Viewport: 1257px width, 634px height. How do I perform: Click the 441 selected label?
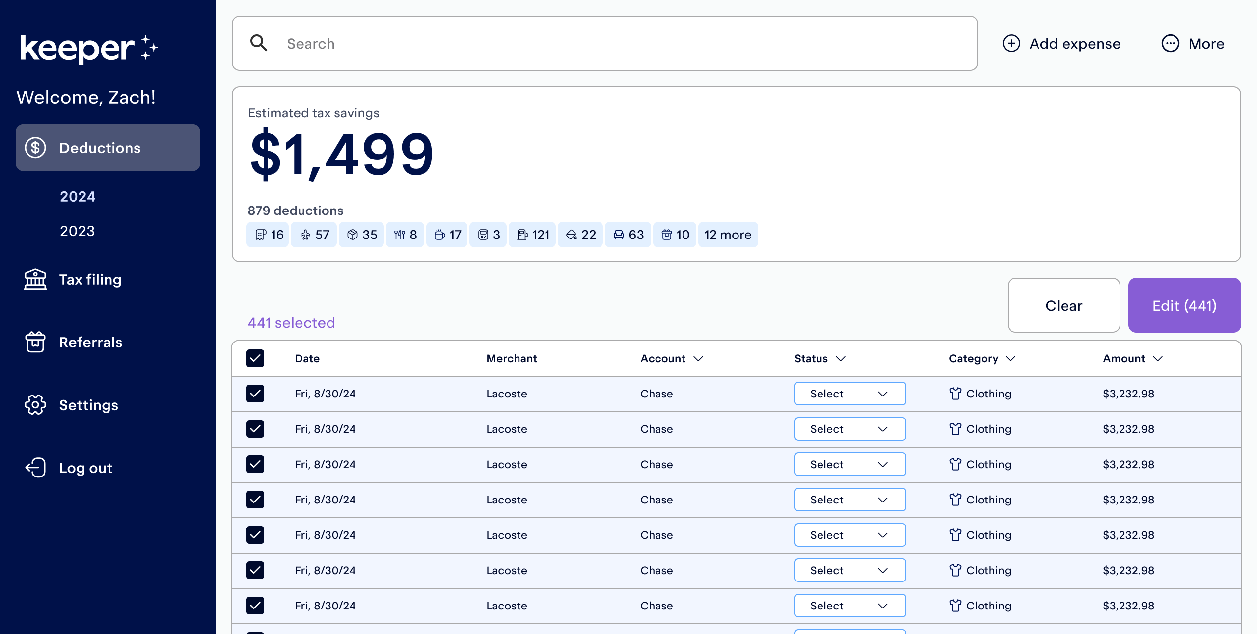click(x=291, y=323)
